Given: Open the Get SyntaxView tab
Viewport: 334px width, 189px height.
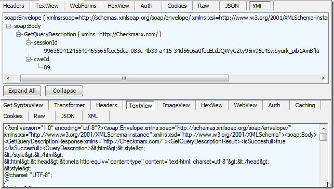Looking at the screenshot, I should (23, 105).
